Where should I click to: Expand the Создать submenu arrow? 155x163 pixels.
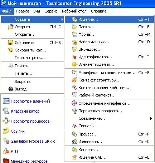point(62,19)
